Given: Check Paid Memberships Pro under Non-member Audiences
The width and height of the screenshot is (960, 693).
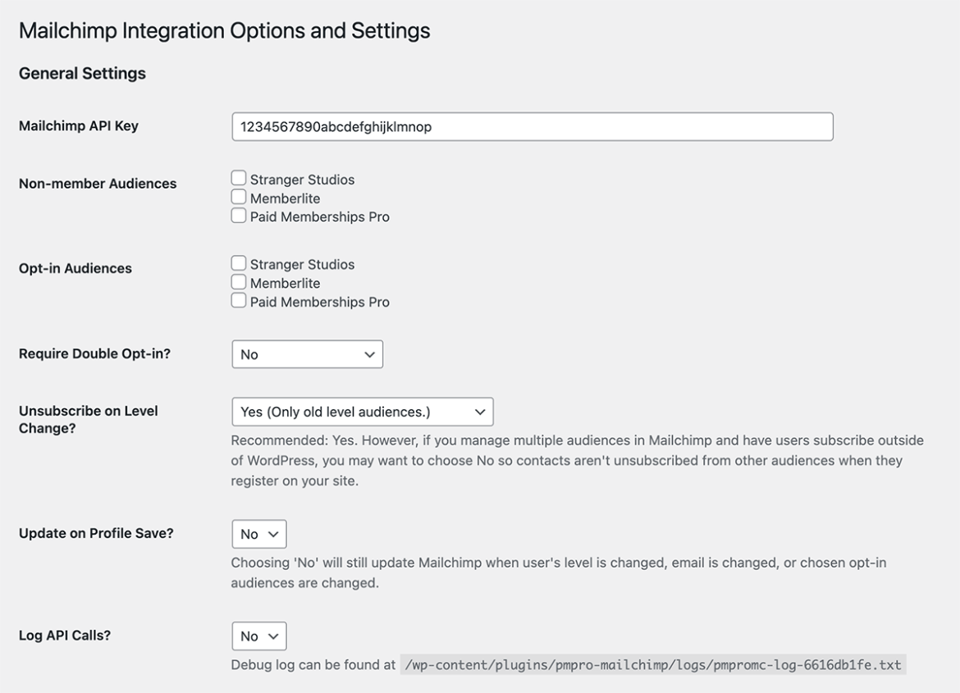Looking at the screenshot, I should [239, 216].
